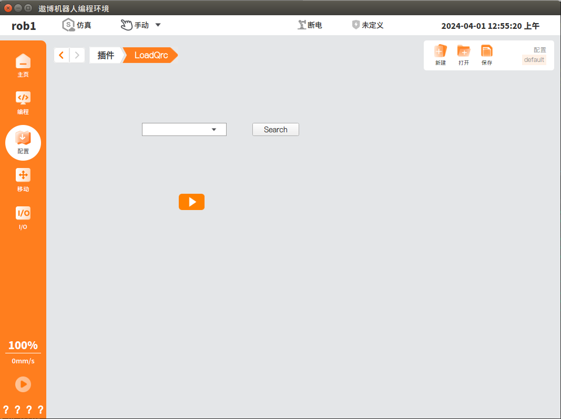Click the date and time display
The image size is (561, 419).
490,26
